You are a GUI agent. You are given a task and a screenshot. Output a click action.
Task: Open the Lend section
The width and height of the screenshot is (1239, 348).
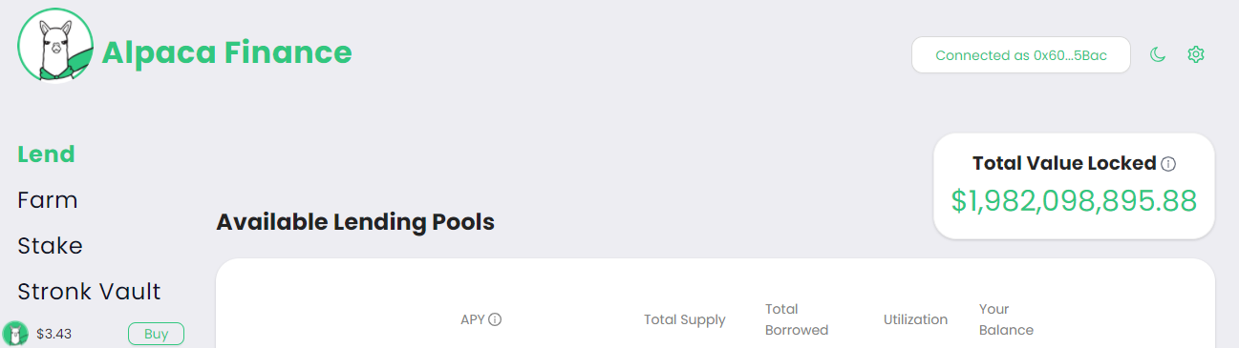[x=46, y=154]
